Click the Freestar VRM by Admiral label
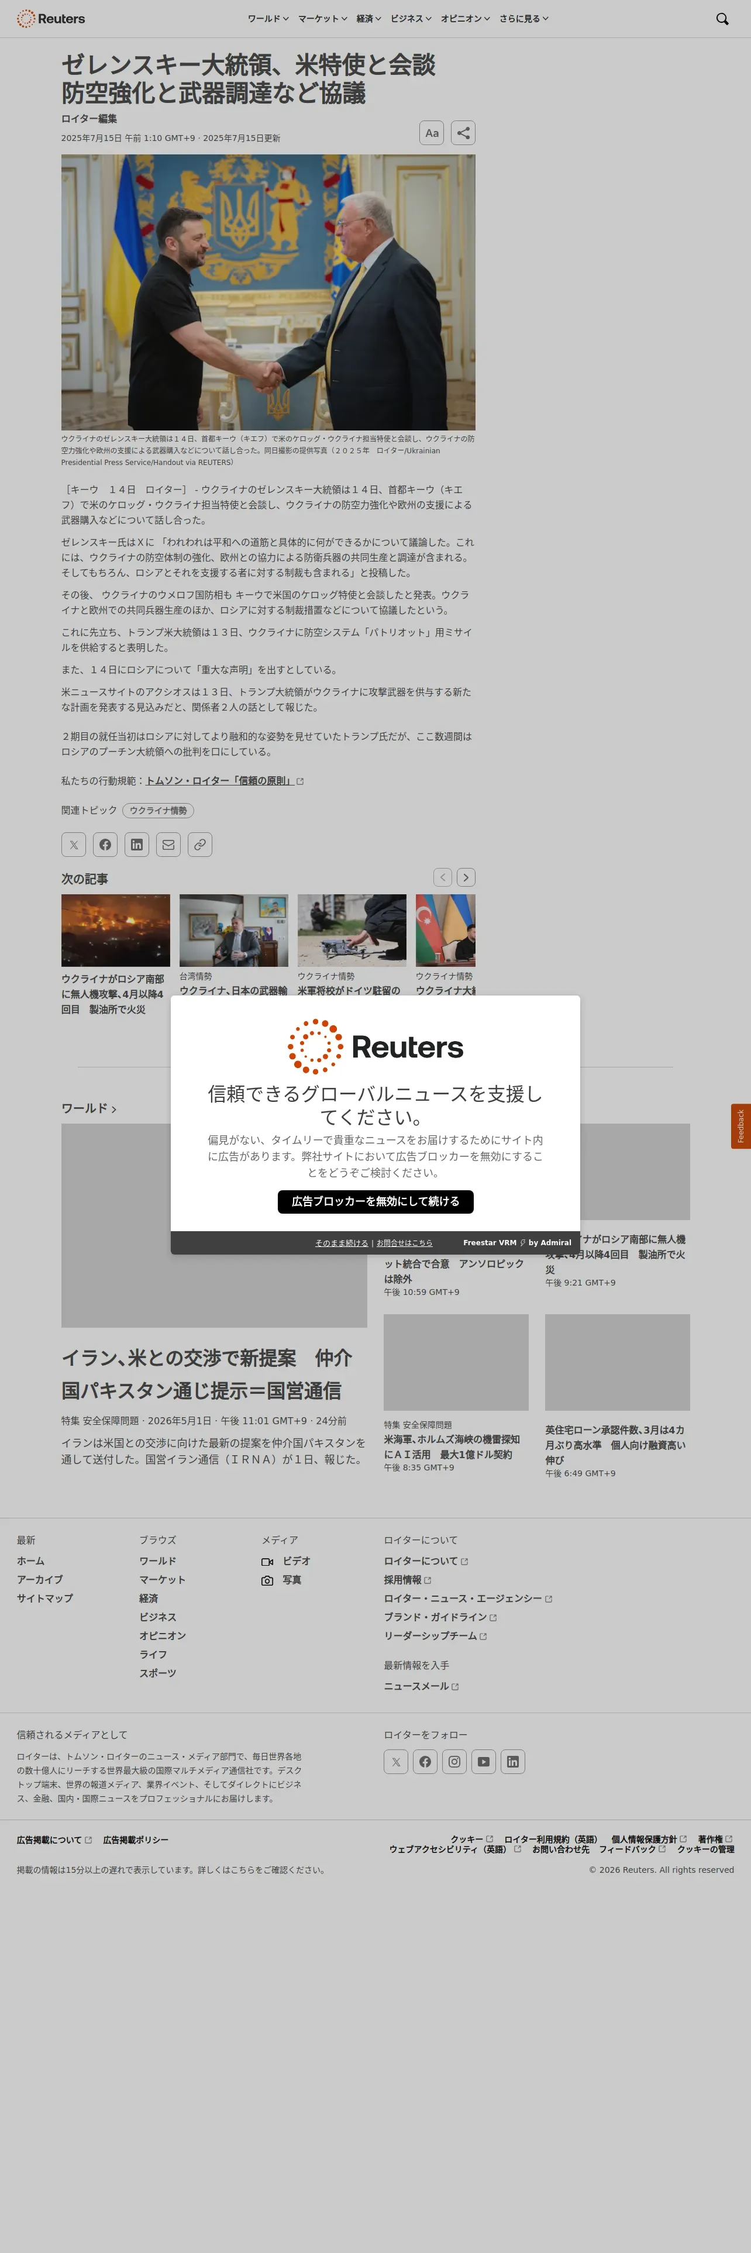The image size is (751, 2253). click(516, 1243)
